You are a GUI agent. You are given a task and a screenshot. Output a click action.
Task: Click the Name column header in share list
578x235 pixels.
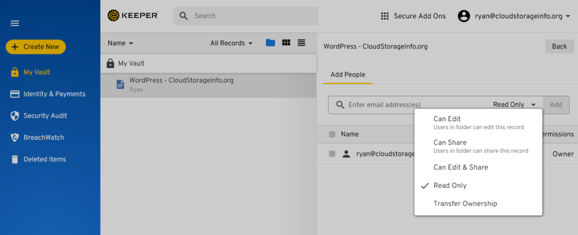[x=350, y=134]
